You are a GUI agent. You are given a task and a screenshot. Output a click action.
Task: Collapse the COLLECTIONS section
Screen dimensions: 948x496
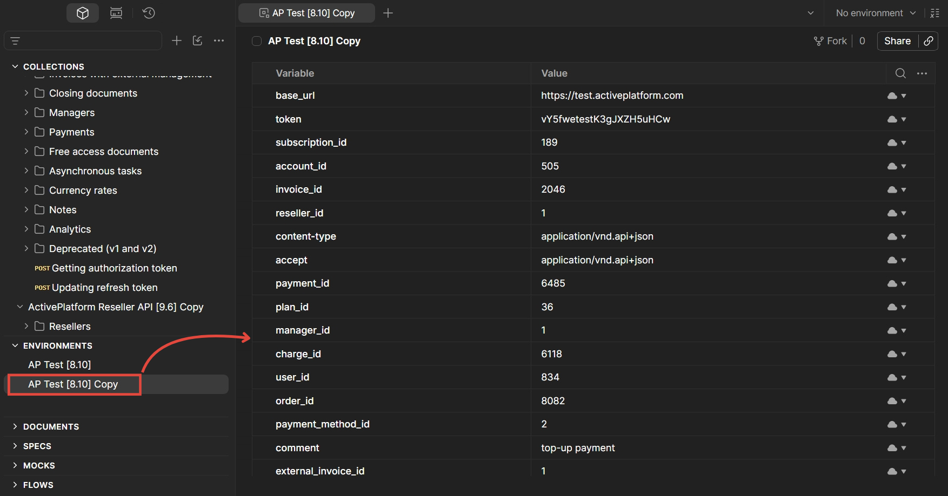tap(15, 66)
